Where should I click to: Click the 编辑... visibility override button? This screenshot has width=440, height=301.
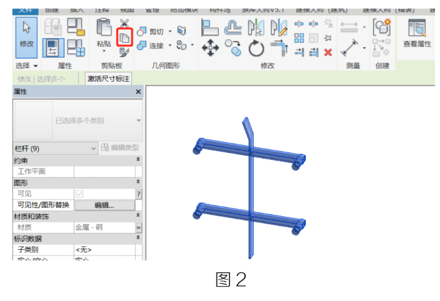[x=105, y=206]
